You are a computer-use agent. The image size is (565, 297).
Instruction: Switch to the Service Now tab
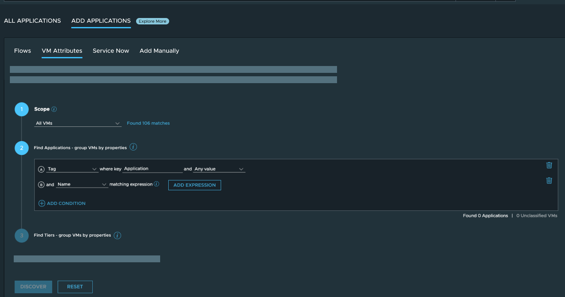[x=111, y=51]
